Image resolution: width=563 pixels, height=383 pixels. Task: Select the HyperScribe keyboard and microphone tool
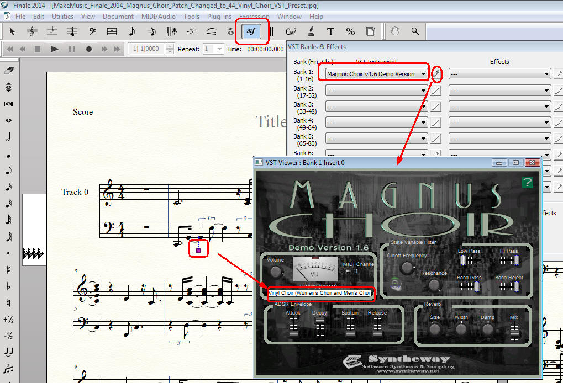point(171,31)
